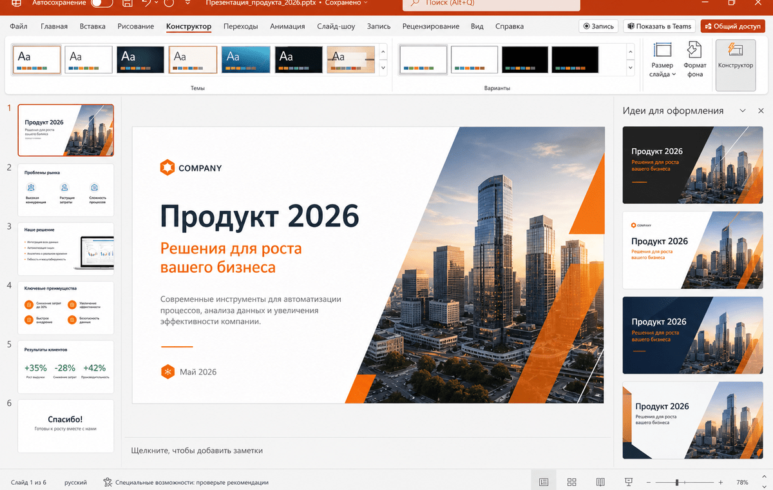The width and height of the screenshot is (773, 490).
Task: Open the Файл menu
Action: pos(19,26)
